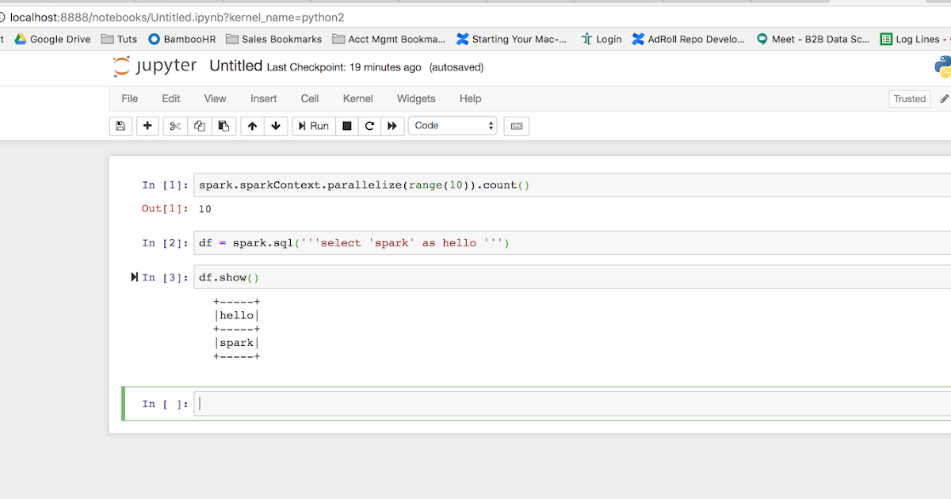Click the In [1]: prompt label

coord(165,185)
